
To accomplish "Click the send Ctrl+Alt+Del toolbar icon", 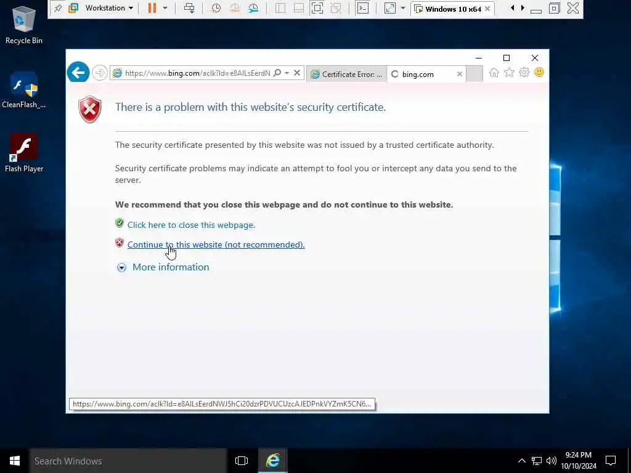I will click(189, 8).
